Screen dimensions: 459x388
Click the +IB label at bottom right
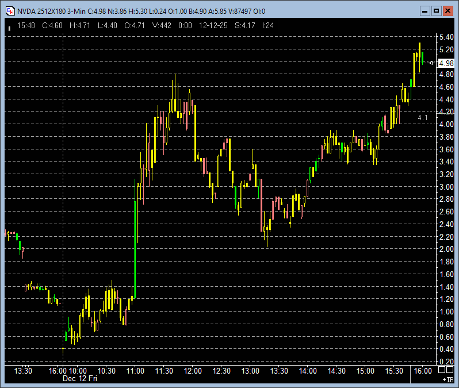pyautogui.click(x=447, y=380)
